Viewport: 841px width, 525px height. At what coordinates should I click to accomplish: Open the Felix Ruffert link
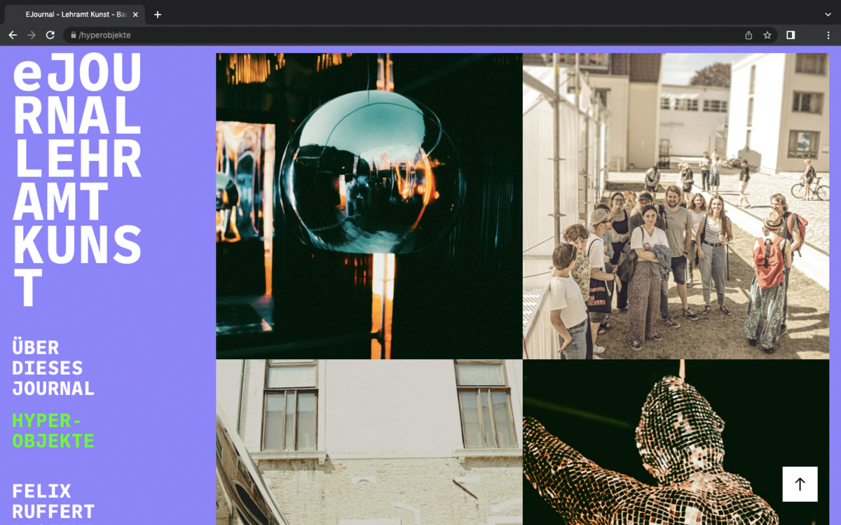pyautogui.click(x=53, y=500)
